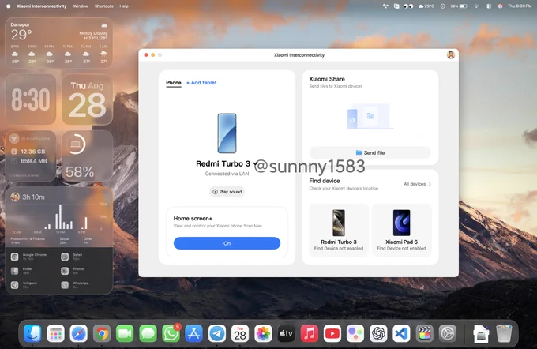
Task: Click the battery 58% indicator in menu bar
Action: pyautogui.click(x=459, y=6)
